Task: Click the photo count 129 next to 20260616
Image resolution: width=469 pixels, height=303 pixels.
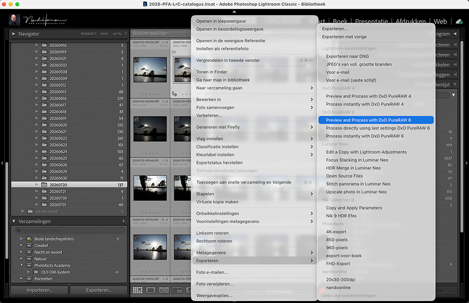Action: coord(120,98)
